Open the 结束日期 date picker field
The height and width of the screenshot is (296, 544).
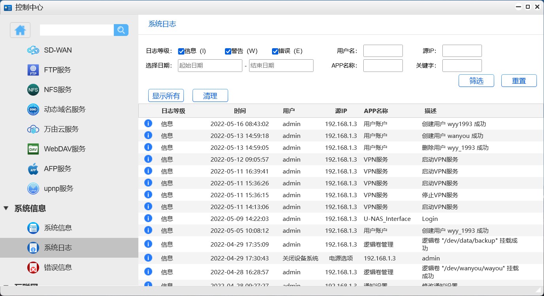click(x=281, y=66)
